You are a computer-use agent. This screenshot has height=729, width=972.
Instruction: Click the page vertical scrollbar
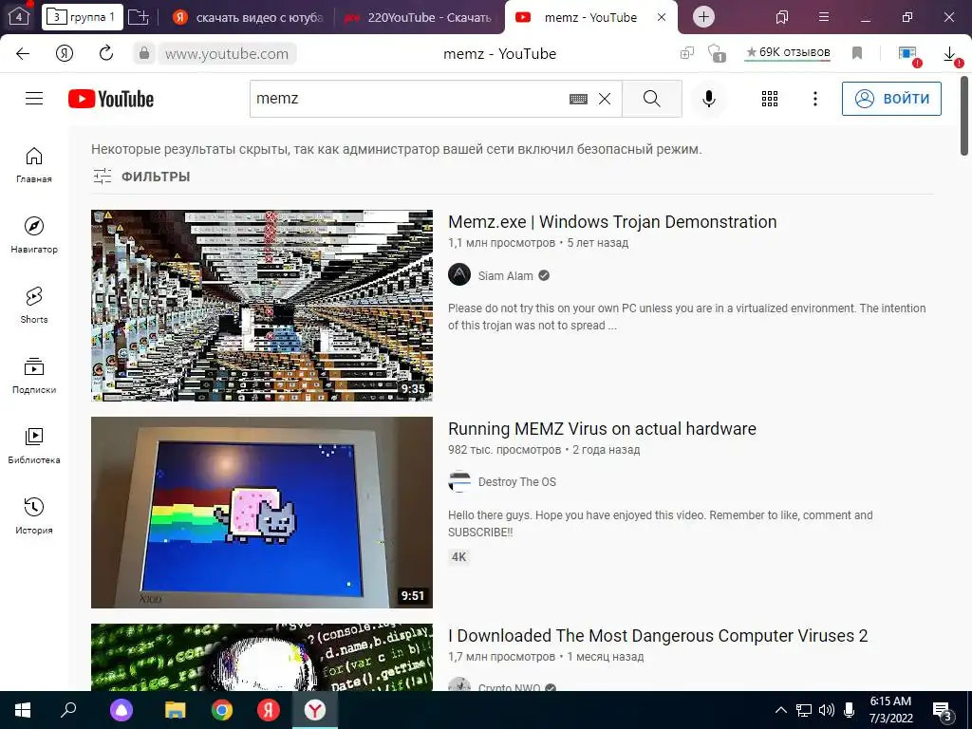[x=964, y=116]
